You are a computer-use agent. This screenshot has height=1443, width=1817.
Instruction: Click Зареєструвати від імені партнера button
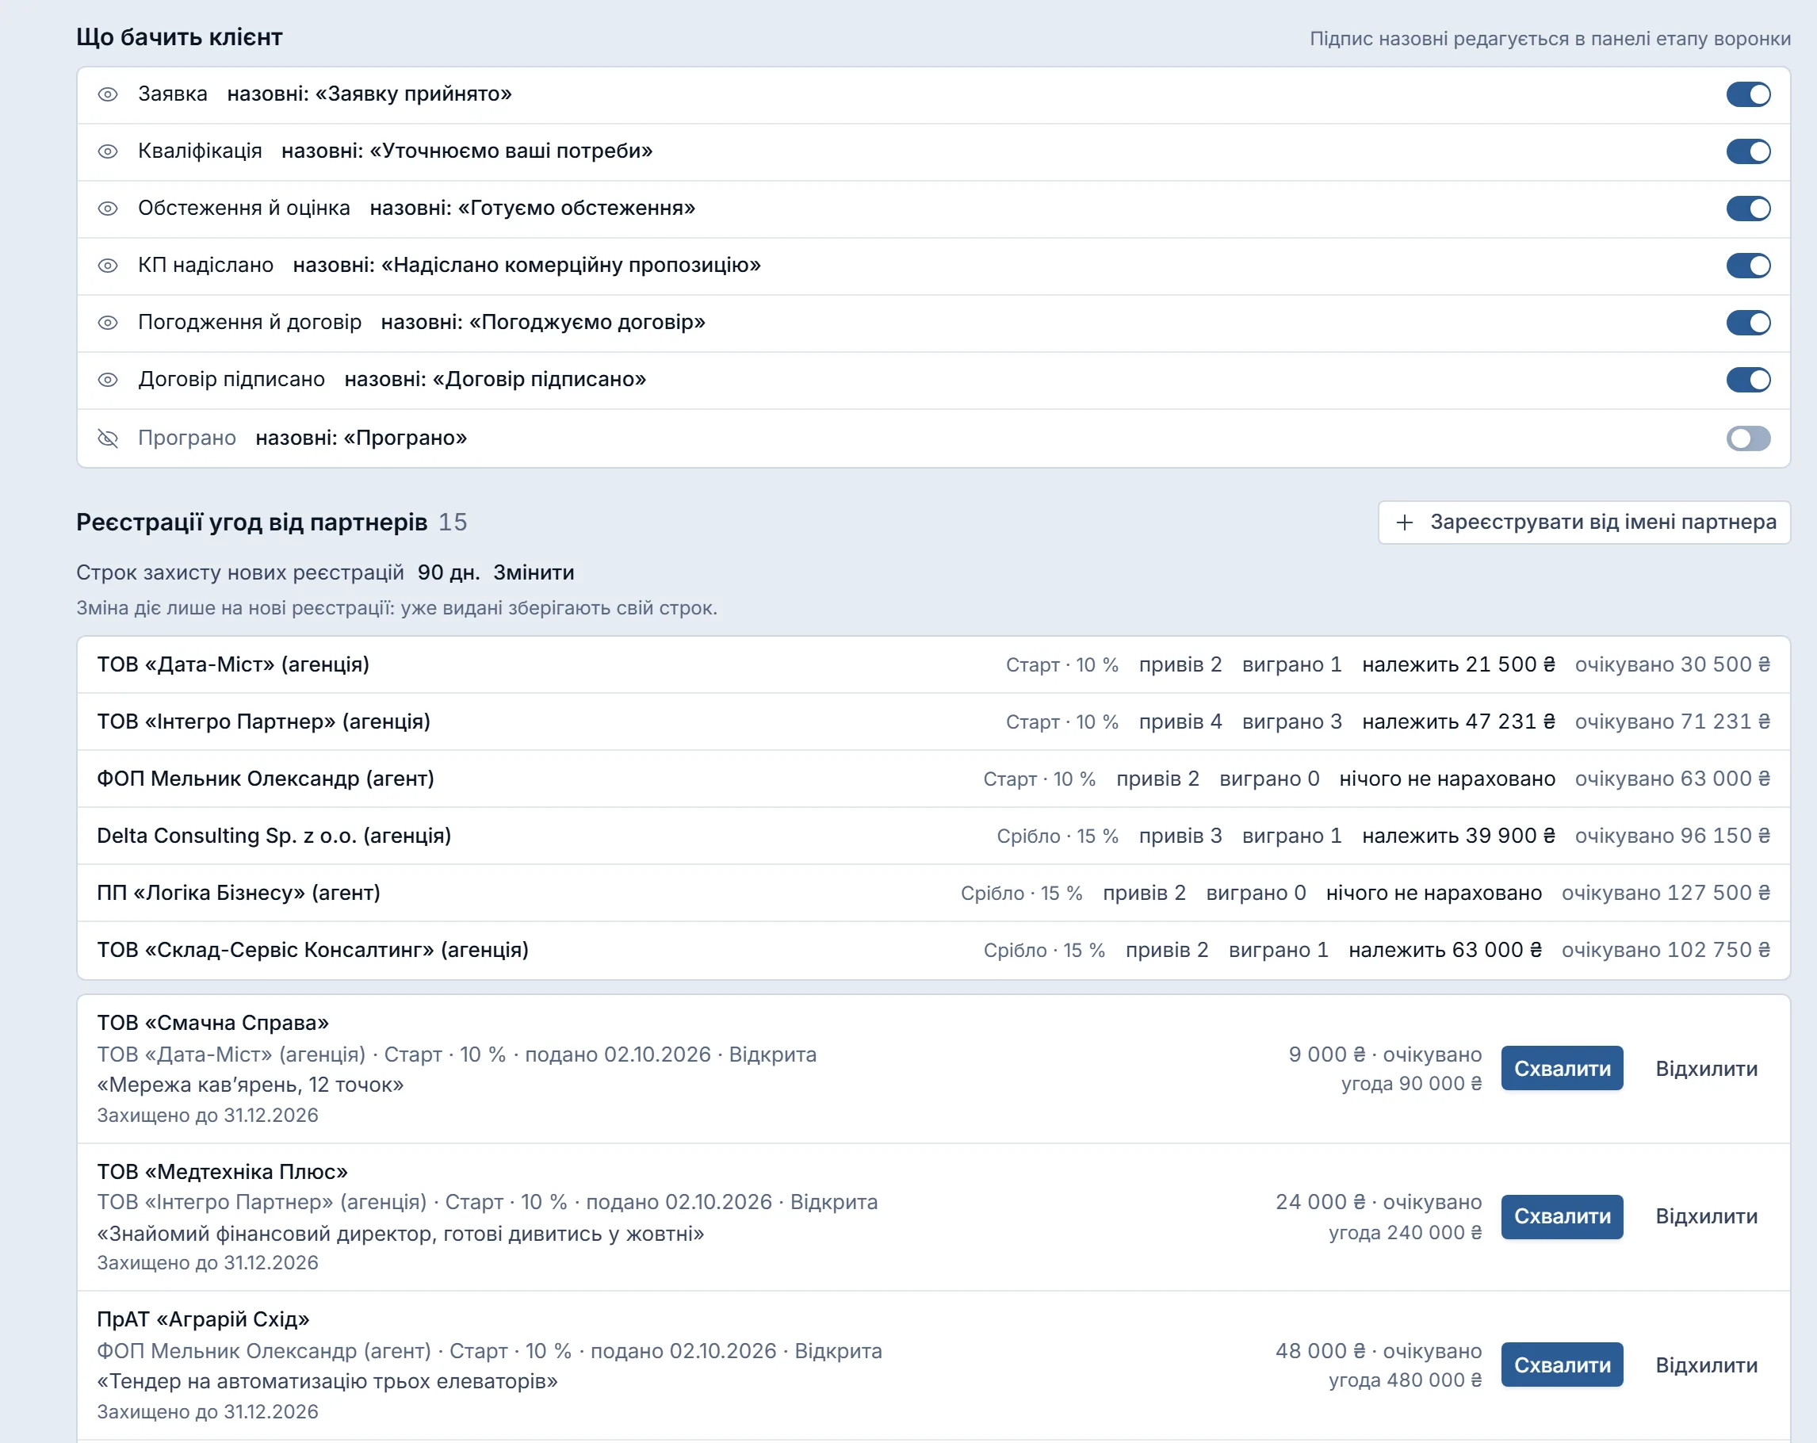click(x=1584, y=522)
